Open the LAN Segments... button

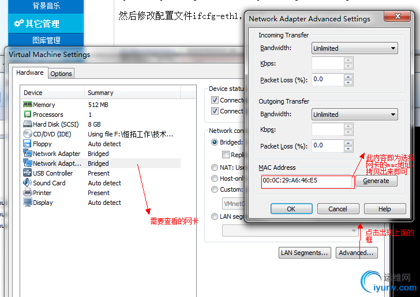tap(305, 253)
